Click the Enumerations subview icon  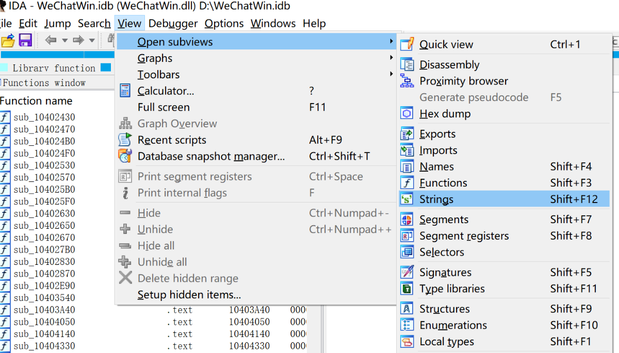[408, 325]
